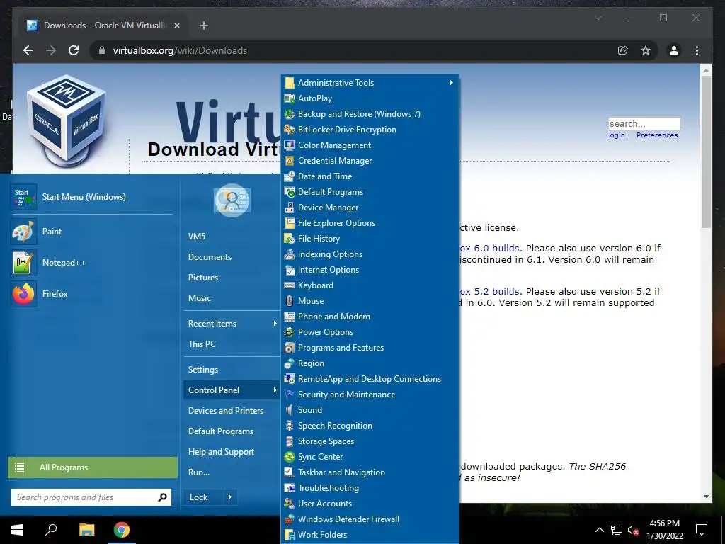Show All Programs list
This screenshot has width=725, height=544.
(93, 467)
